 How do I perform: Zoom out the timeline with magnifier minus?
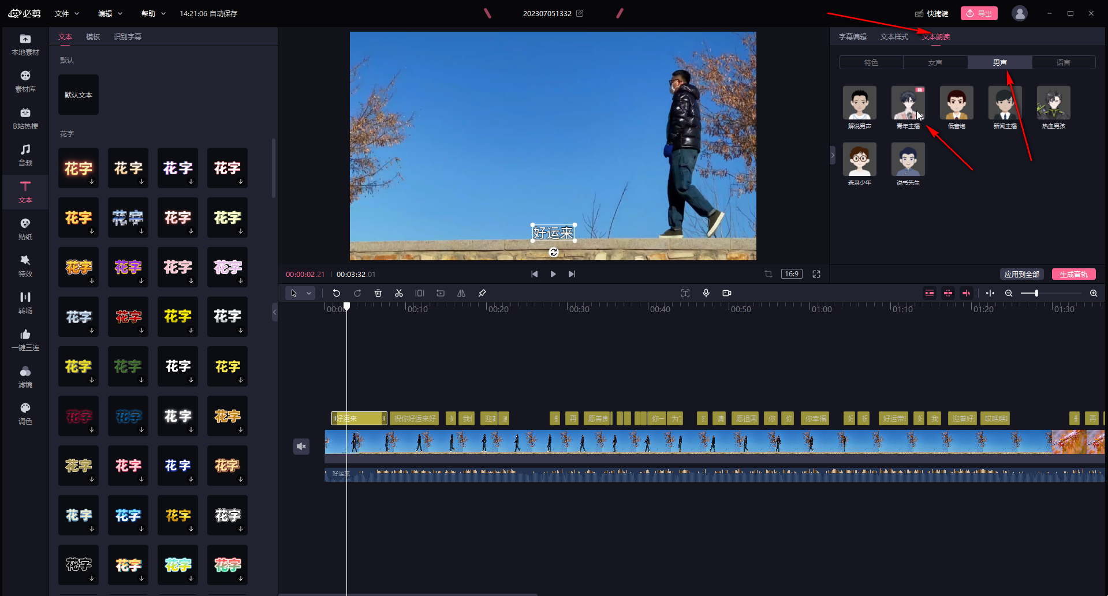click(1009, 293)
